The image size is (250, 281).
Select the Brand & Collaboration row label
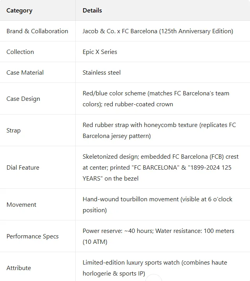pos(37,31)
